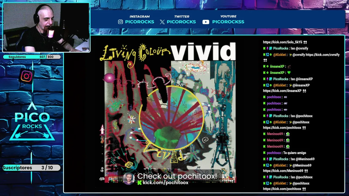Click the 'vivid' title on the album
Screen dimensions: 349x196
203,51
